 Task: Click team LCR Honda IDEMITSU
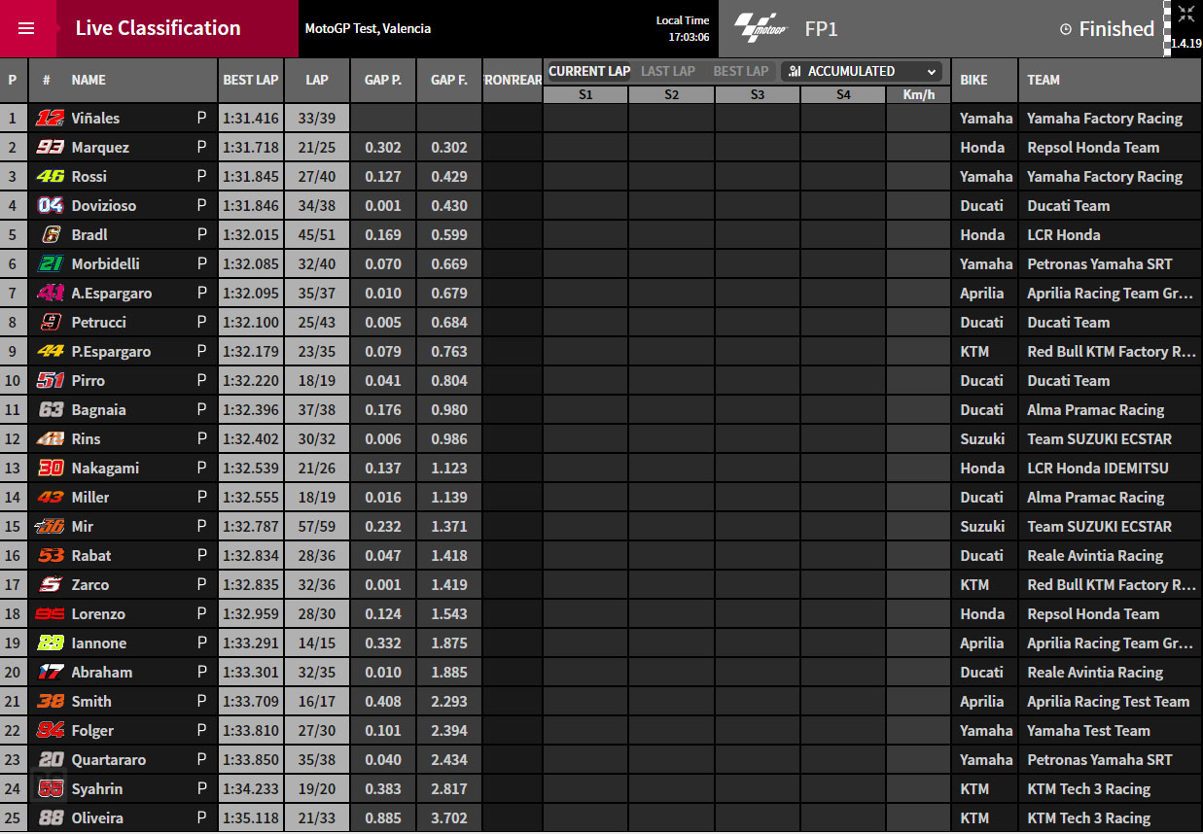[1098, 468]
